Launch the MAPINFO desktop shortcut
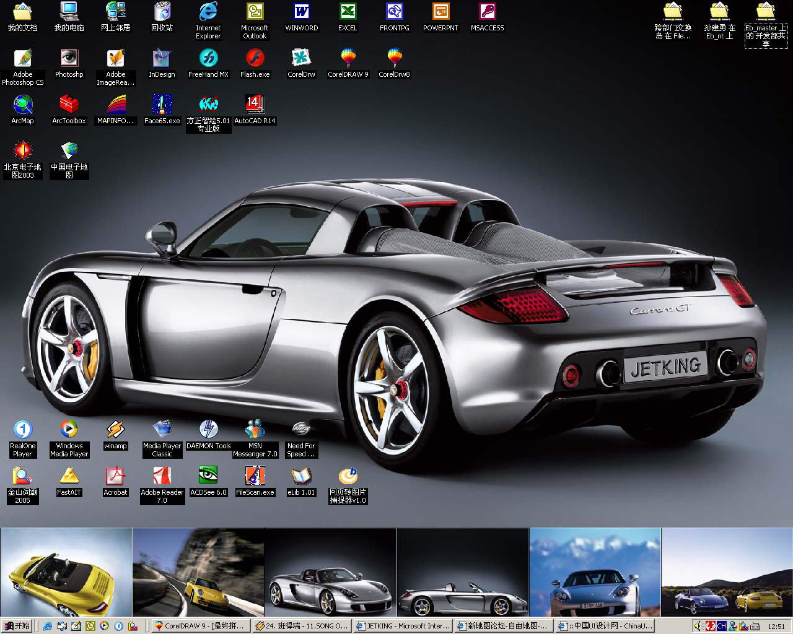The width and height of the screenshot is (793, 634). pyautogui.click(x=115, y=105)
